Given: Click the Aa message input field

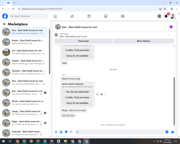Looking at the screenshot, I should pyautogui.click(x=120, y=132).
